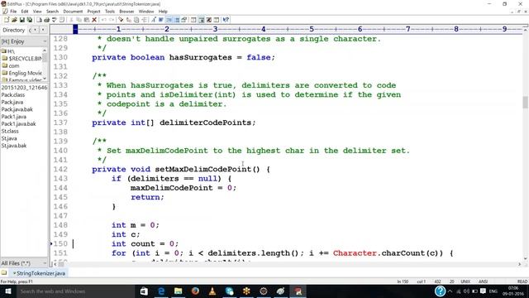Select St.class in file list

tap(10, 131)
